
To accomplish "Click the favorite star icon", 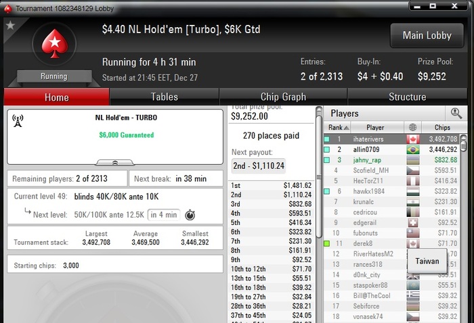I will point(10,25).
